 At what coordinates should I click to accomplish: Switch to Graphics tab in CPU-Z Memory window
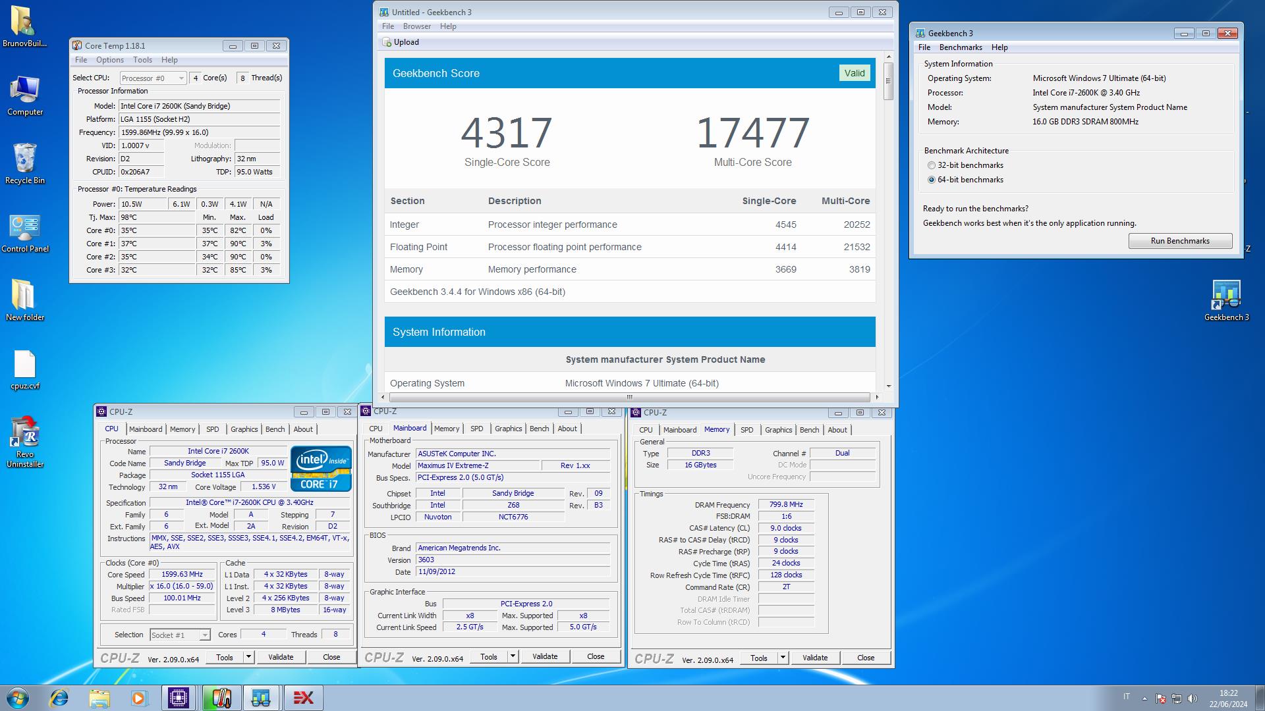point(778,430)
